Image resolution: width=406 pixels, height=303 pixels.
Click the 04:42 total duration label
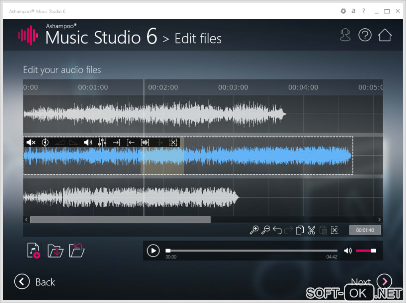point(332,257)
